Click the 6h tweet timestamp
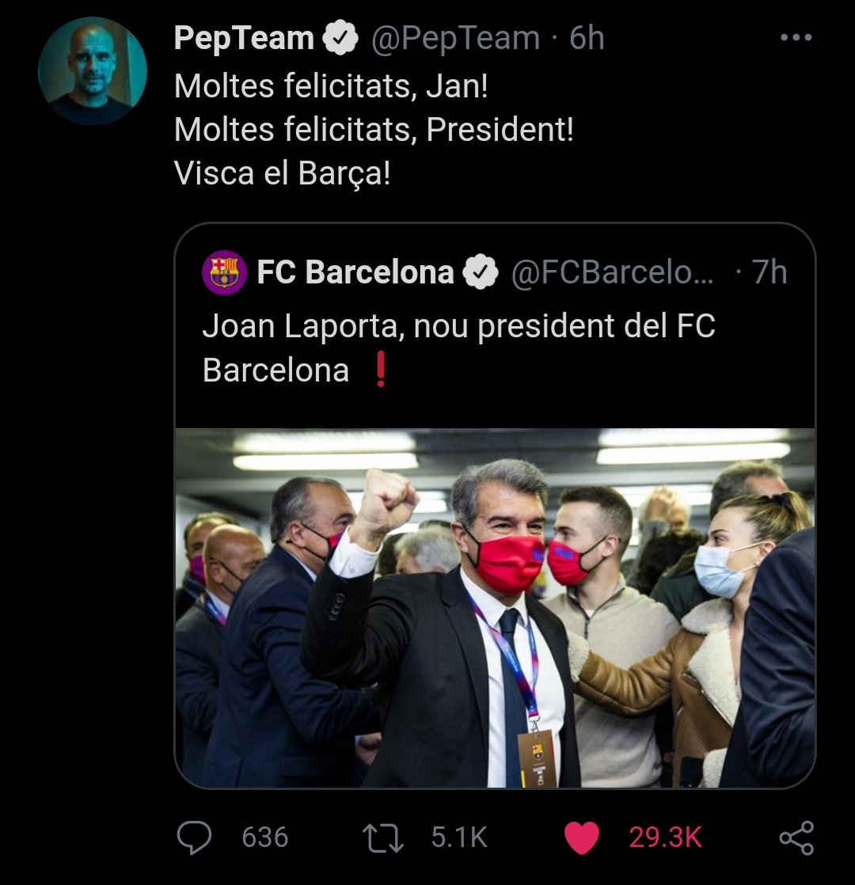Screen dimensions: 855x885 coord(587,38)
